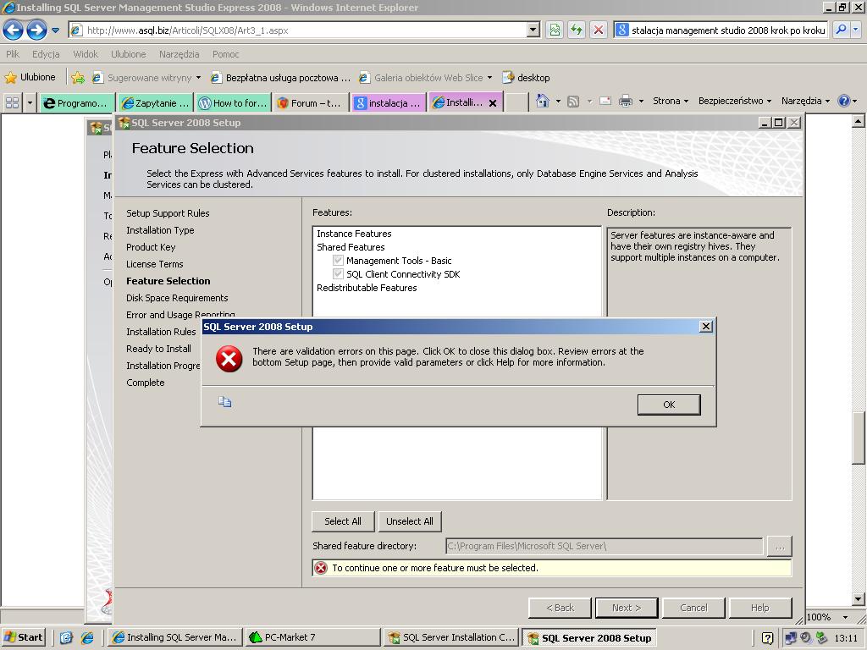Viewport: 867px width, 650px height.
Task: Click the Home page icon
Action: click(543, 102)
